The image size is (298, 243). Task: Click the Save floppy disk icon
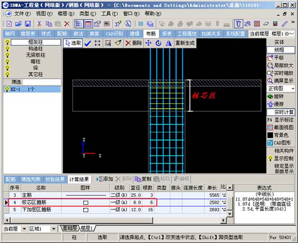point(28,24)
